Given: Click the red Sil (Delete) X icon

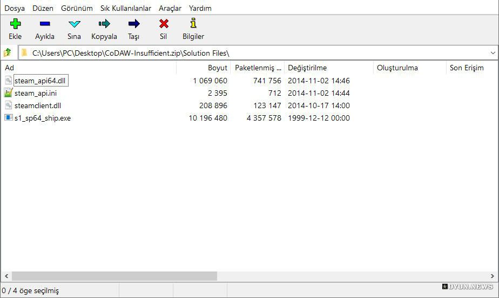Looking at the screenshot, I should tap(164, 24).
